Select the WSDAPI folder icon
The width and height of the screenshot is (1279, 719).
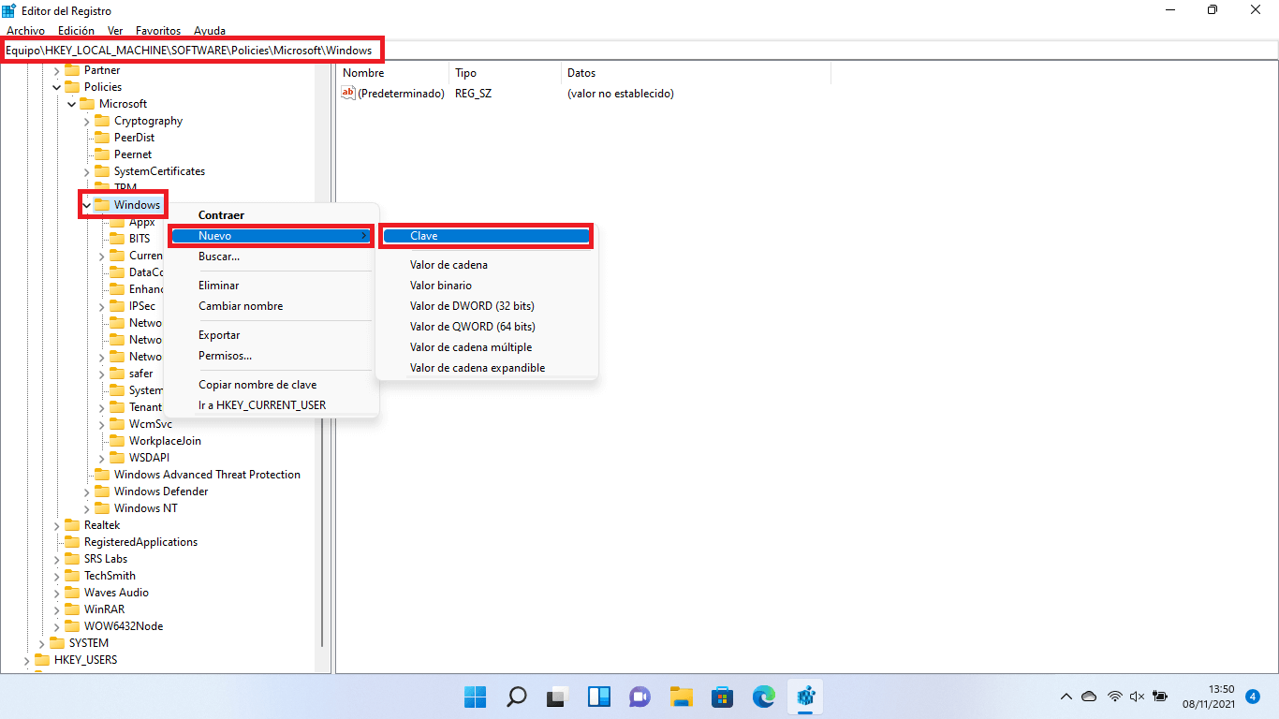[x=117, y=458]
